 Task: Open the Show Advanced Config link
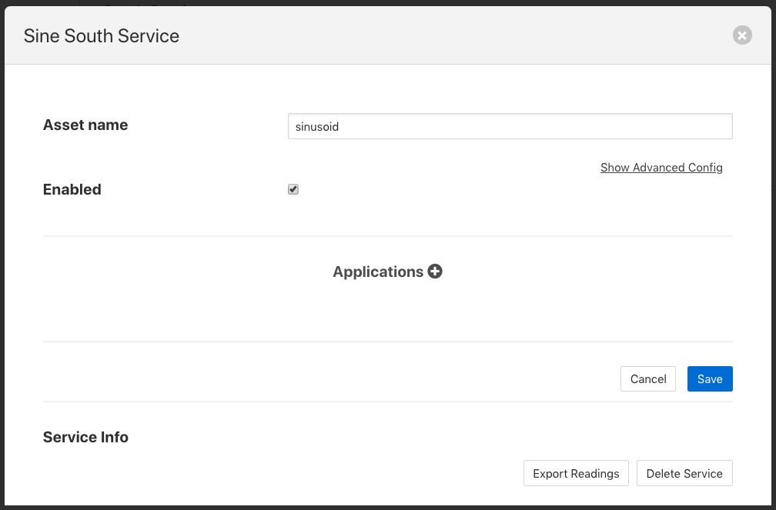tap(661, 168)
